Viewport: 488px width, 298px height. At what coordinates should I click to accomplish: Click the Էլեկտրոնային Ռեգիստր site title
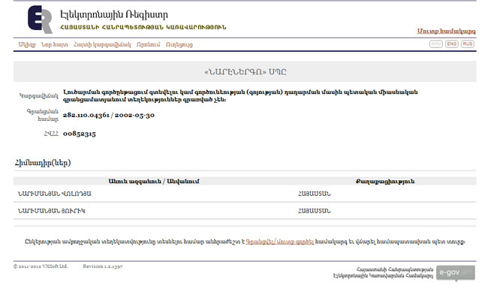click(114, 14)
